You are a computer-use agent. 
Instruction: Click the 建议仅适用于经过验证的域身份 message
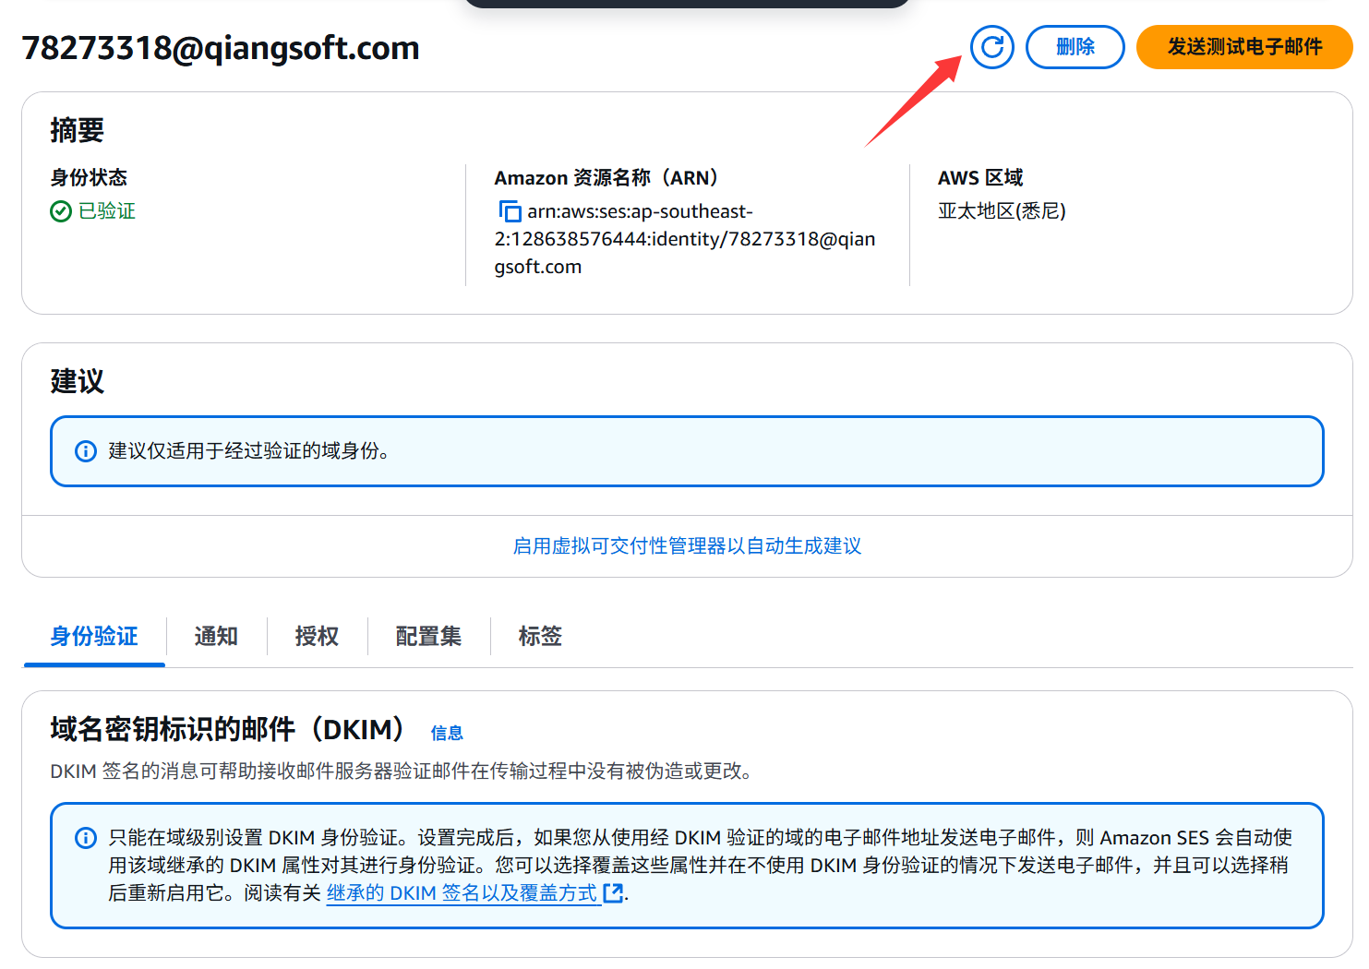click(x=248, y=451)
